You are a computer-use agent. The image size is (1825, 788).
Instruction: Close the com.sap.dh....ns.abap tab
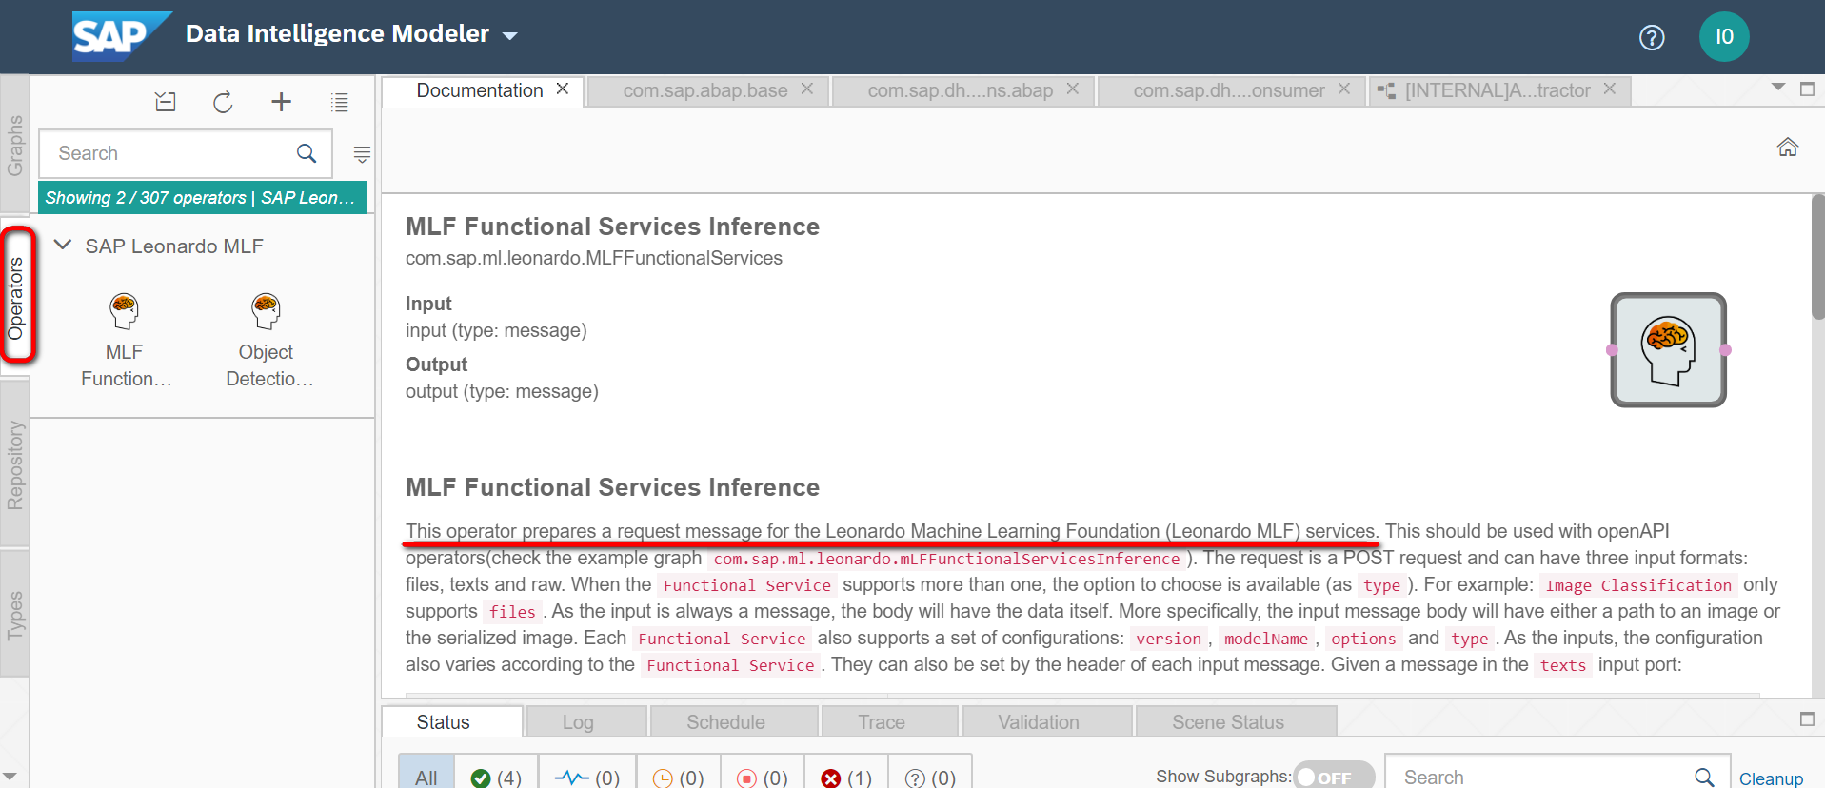pos(1073,89)
